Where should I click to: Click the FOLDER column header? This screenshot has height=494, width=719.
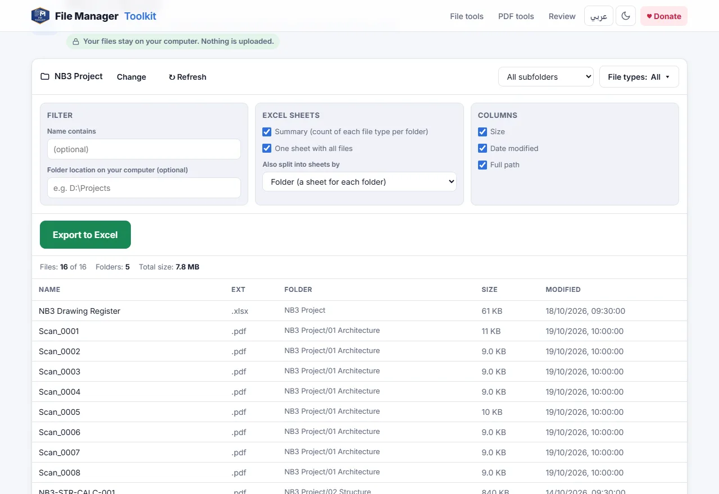point(298,290)
